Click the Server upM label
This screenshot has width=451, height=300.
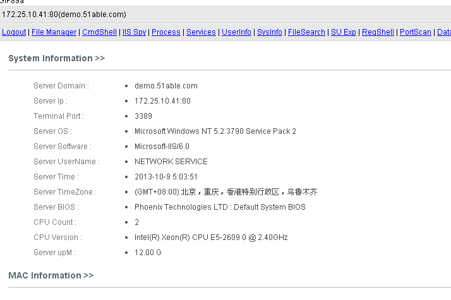55,253
